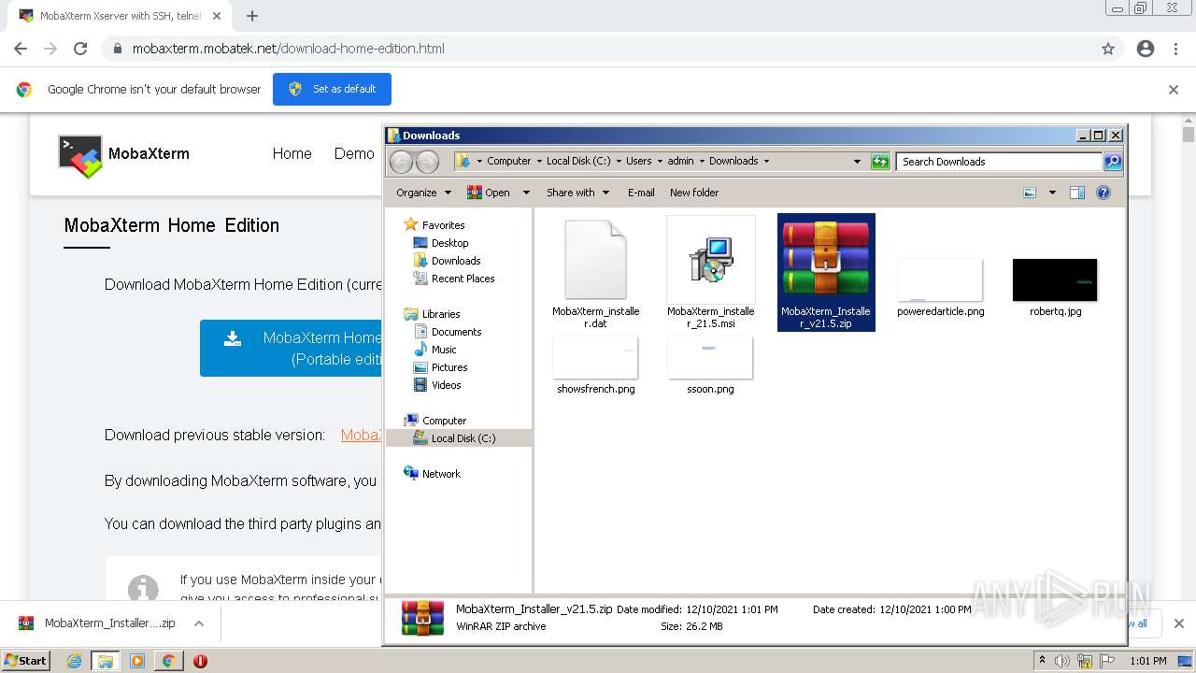Click Users in the address breadcrumb
This screenshot has width=1196, height=673.
click(x=638, y=161)
